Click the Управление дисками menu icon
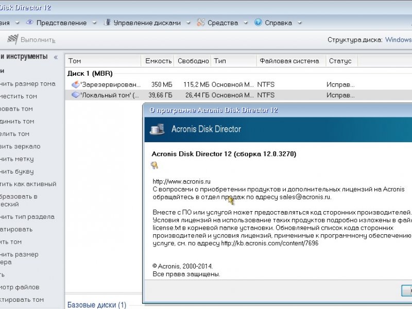This screenshot has width=412, height=309. click(107, 23)
